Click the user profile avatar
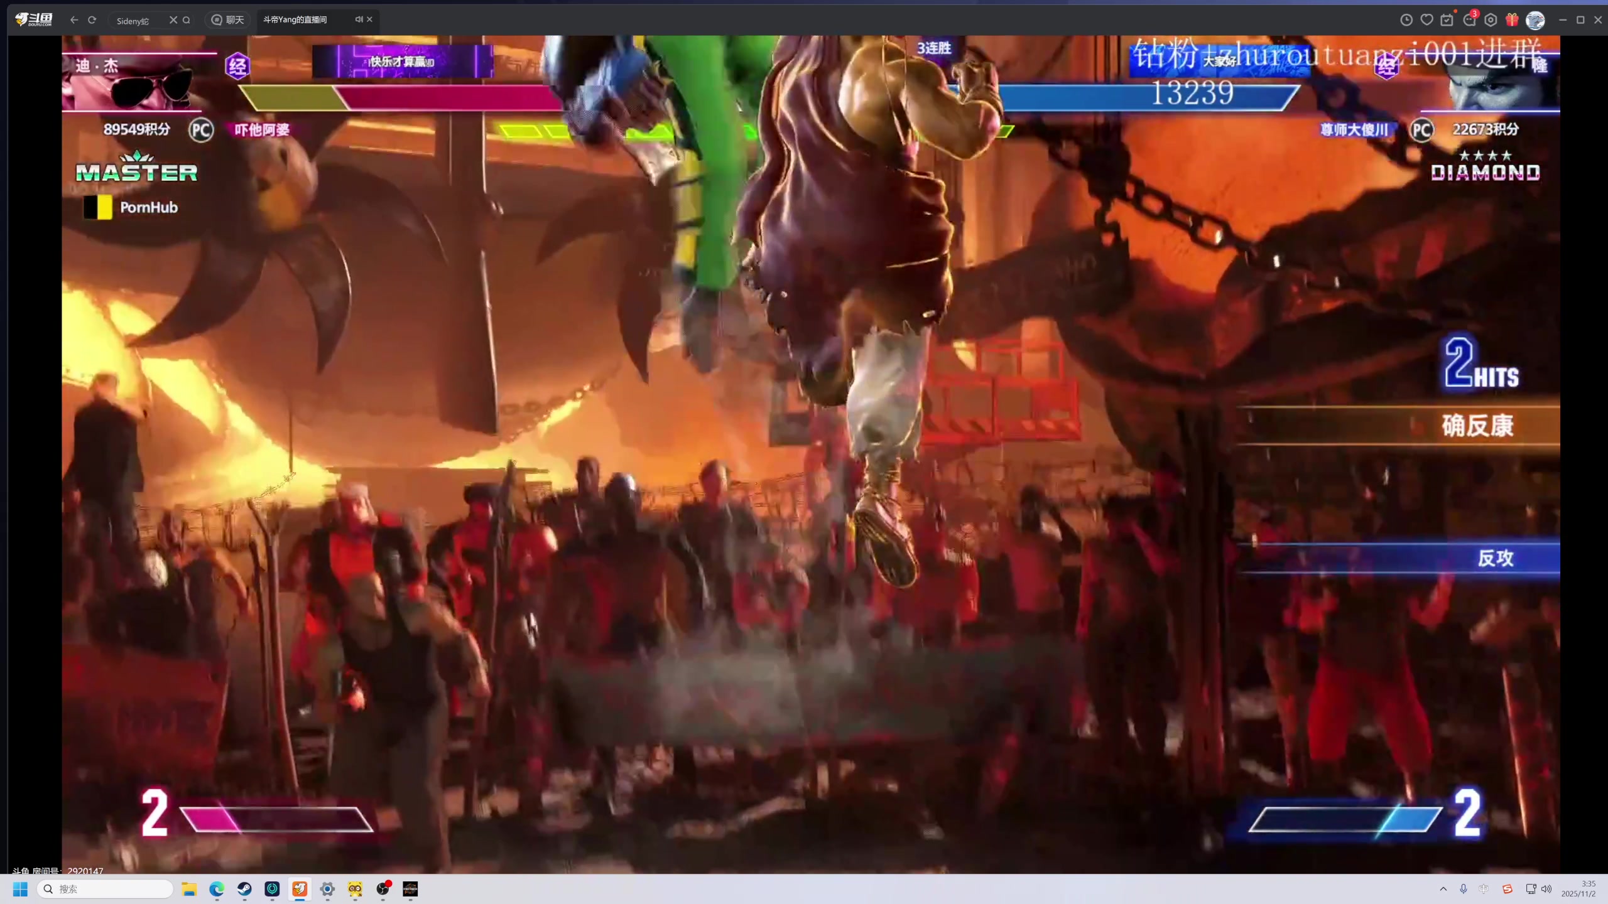The width and height of the screenshot is (1608, 904). [x=1535, y=20]
